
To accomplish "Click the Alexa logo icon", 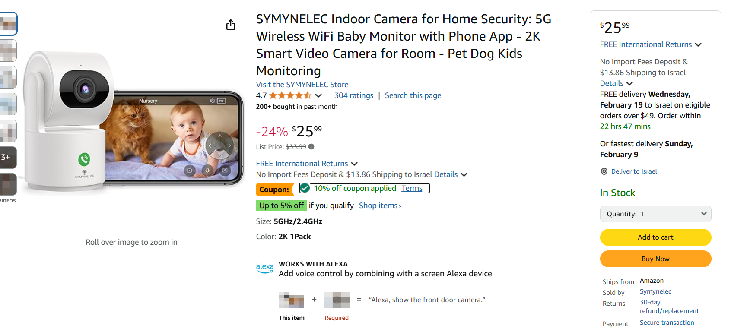I will coord(264,268).
